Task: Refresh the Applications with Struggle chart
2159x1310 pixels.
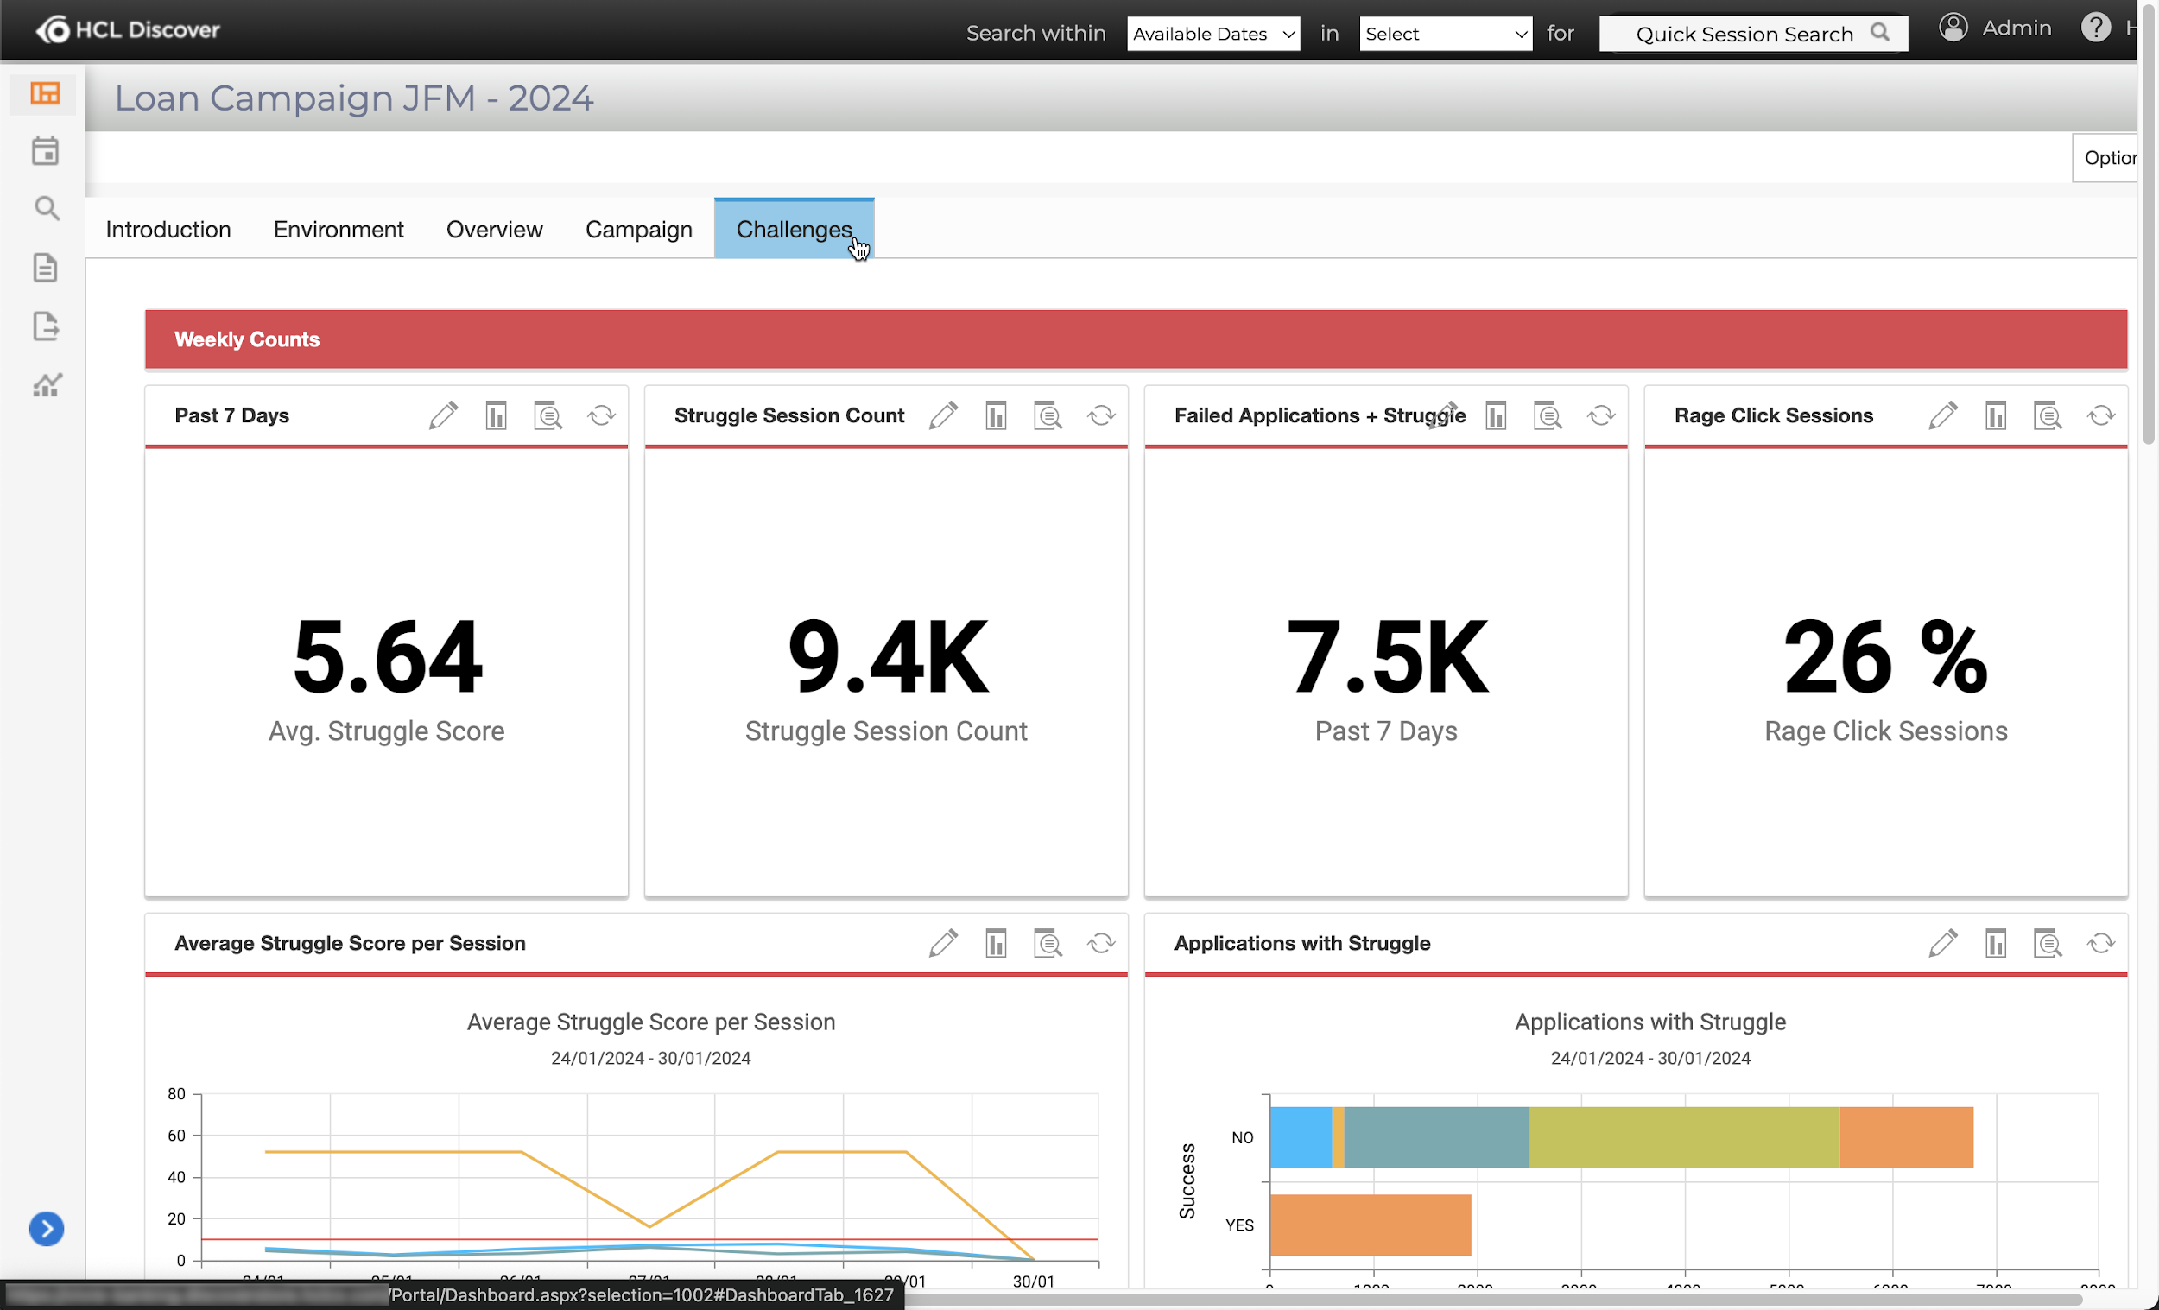Action: 2100,944
